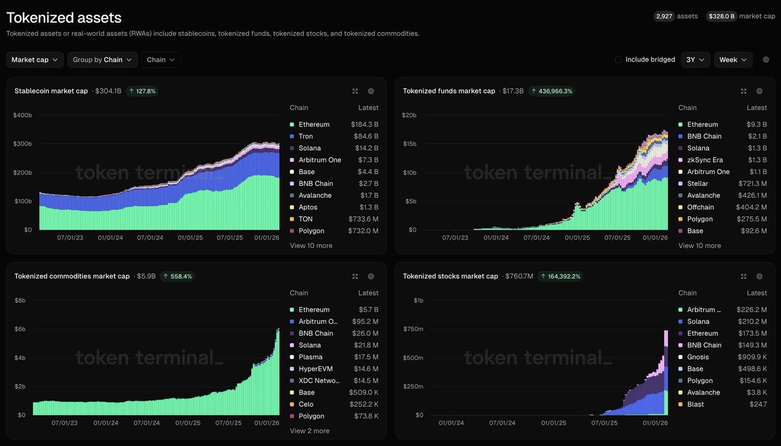Select Polygon row showing $732.0 M
Viewport: 781px width, 446px height.
click(334, 231)
